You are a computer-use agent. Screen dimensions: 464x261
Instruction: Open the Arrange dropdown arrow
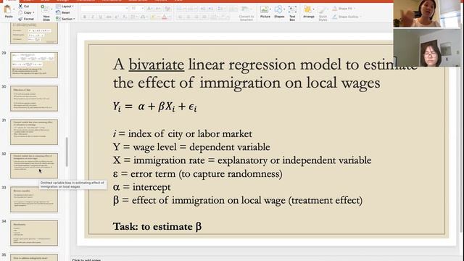click(314, 9)
